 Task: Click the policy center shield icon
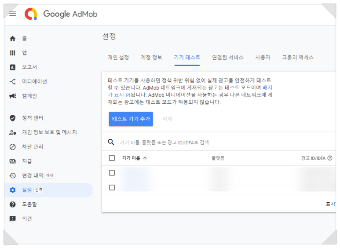13,118
